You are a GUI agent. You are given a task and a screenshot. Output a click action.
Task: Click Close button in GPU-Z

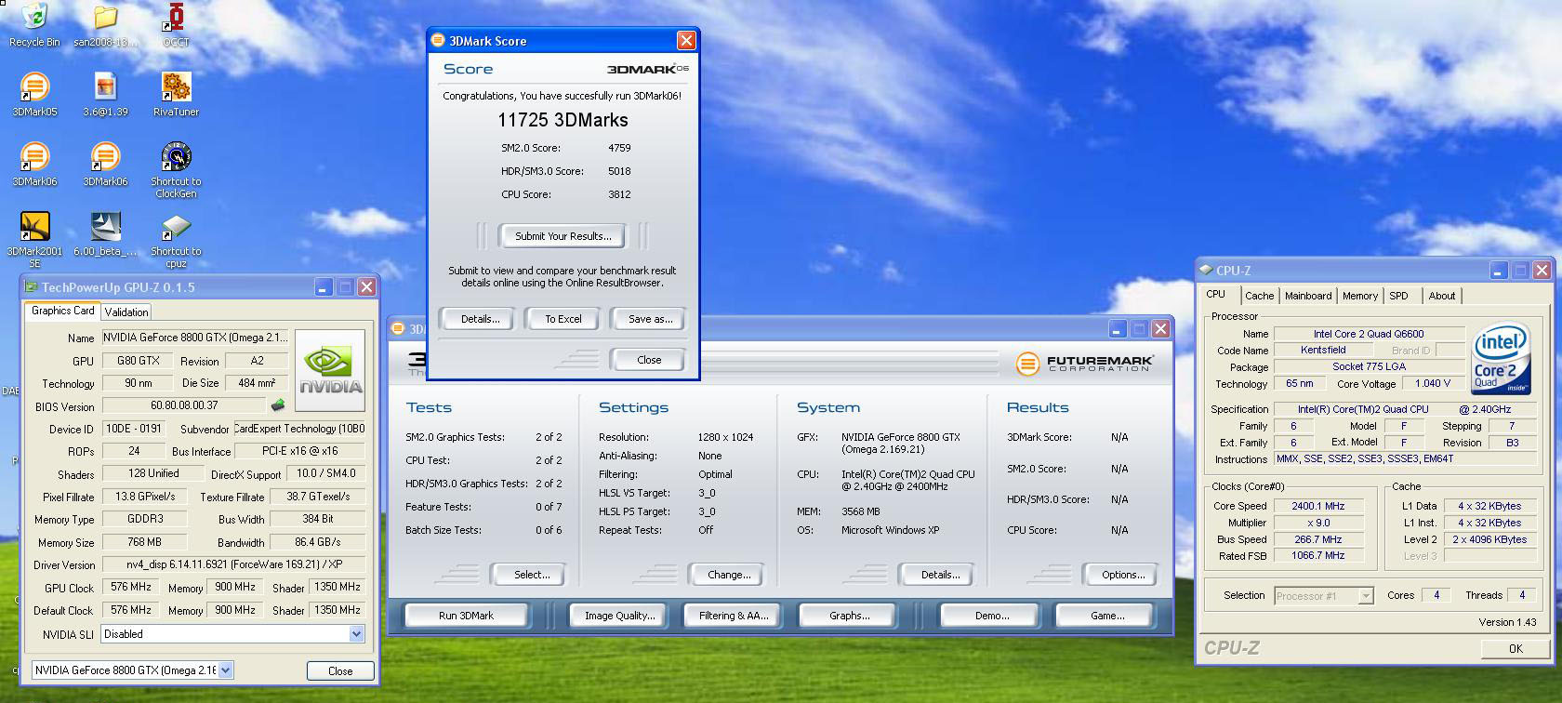point(340,670)
